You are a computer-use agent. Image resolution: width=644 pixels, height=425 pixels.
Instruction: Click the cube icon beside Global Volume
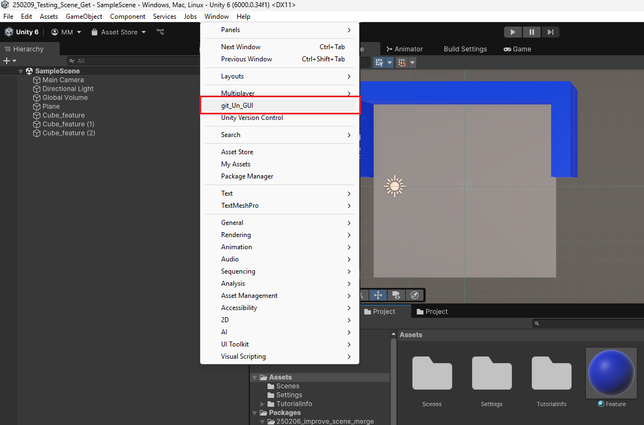tap(36, 98)
